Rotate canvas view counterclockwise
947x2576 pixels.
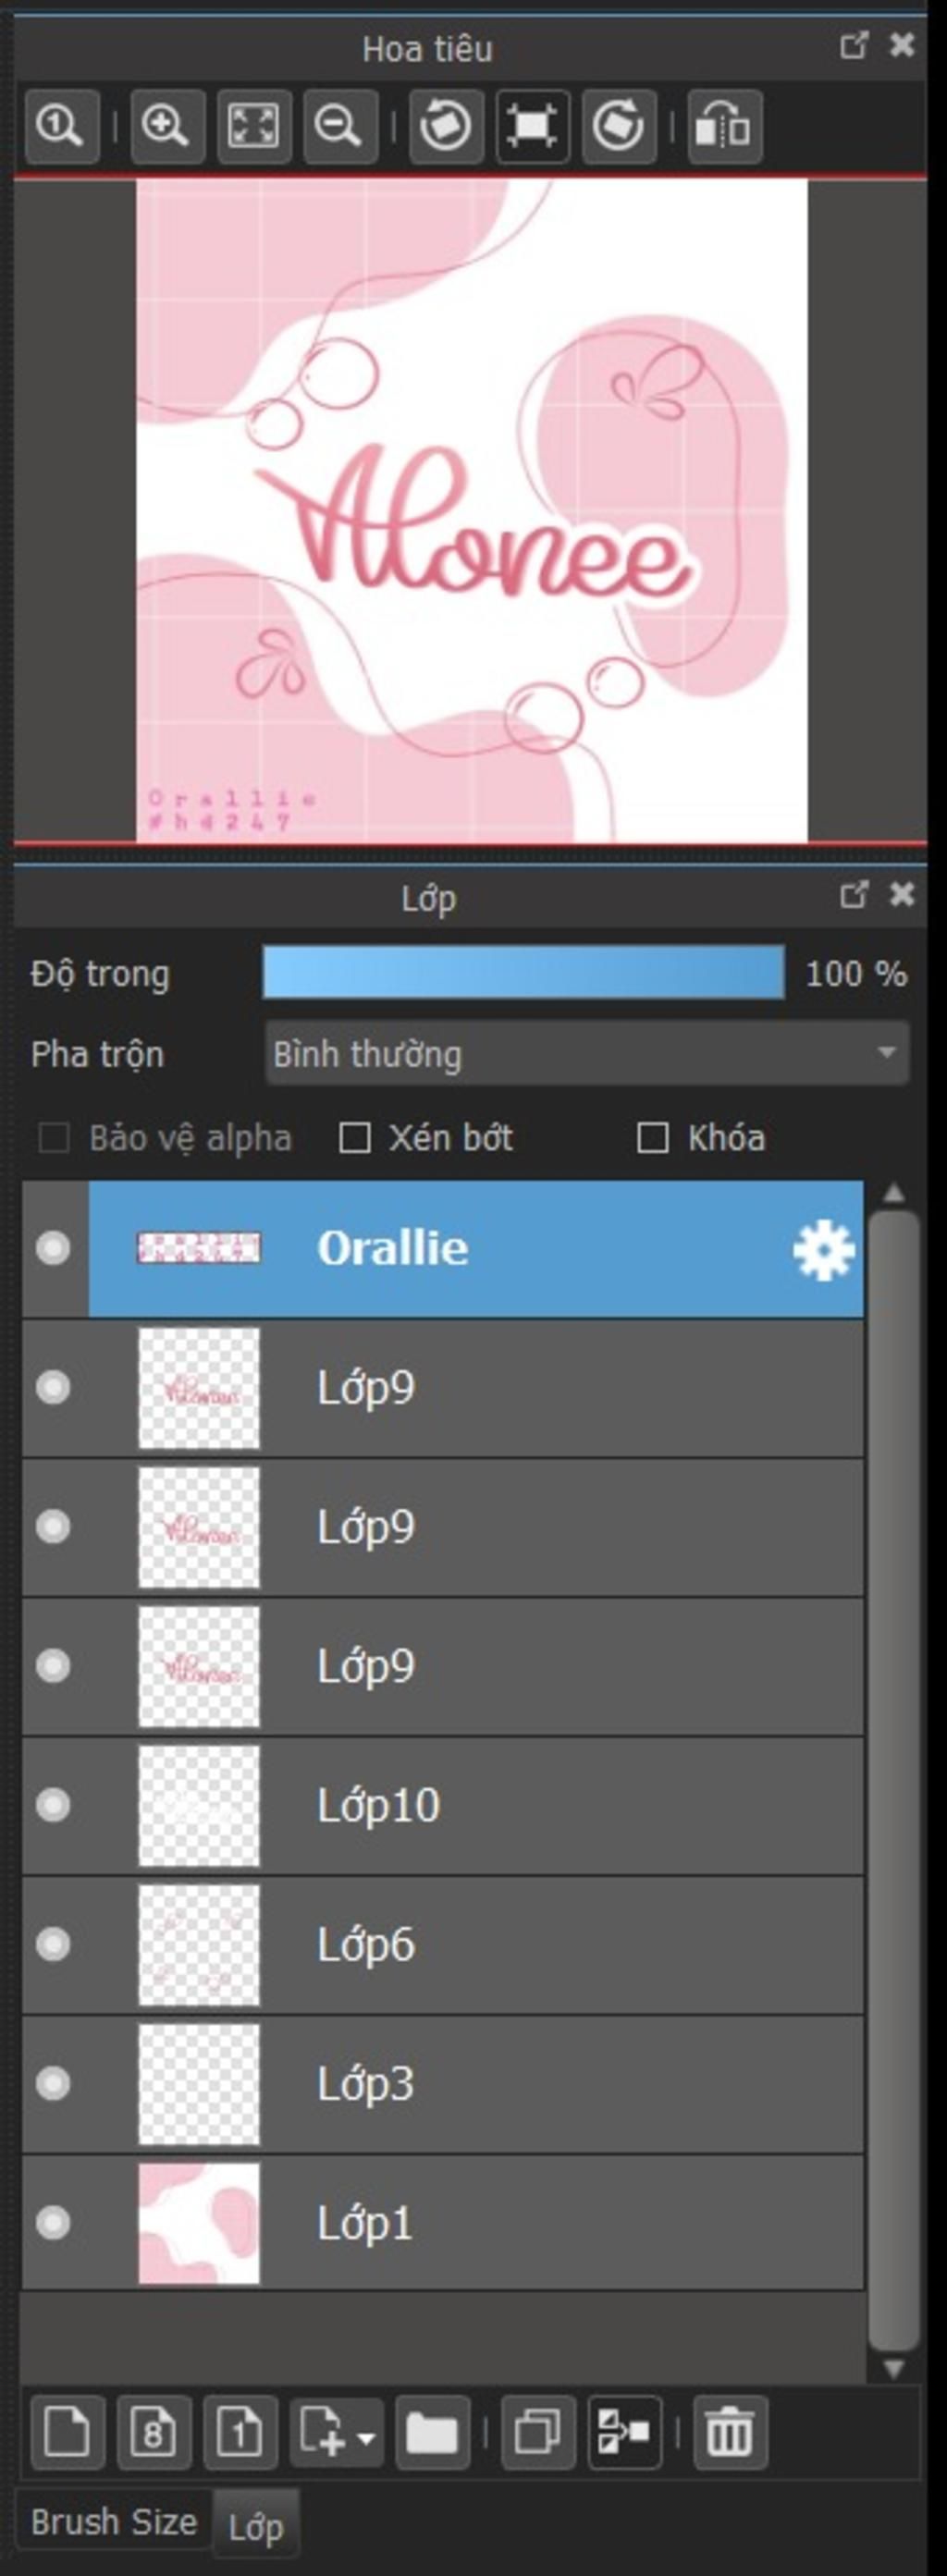pyautogui.click(x=445, y=126)
